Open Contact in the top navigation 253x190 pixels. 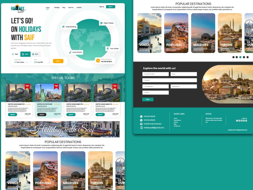pyautogui.click(x=79, y=8)
